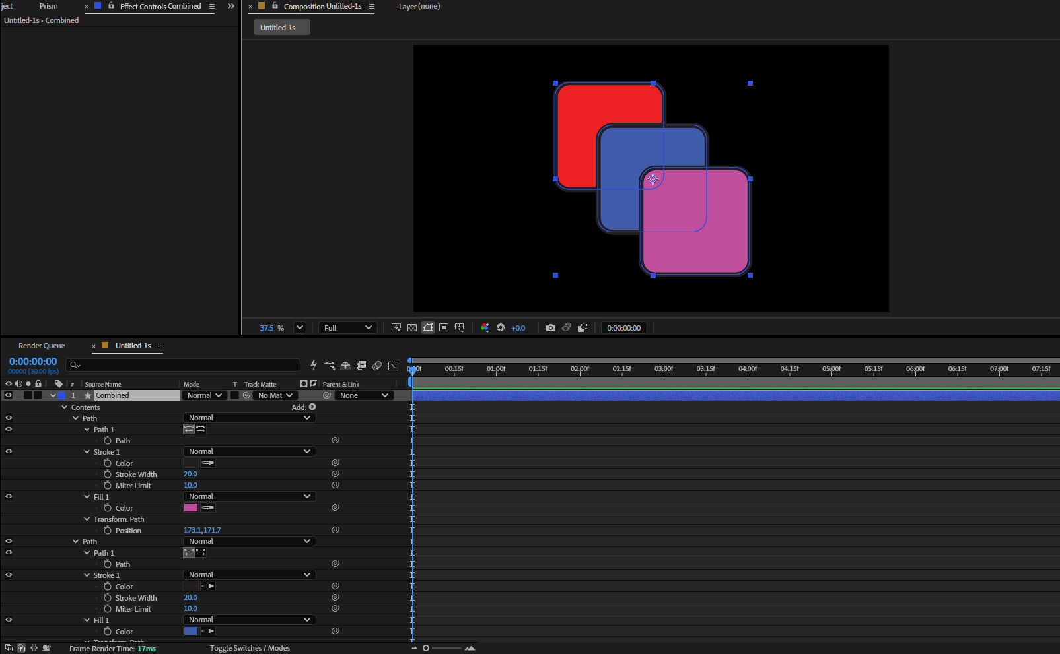1060x654 pixels.
Task: Click the stopwatch next to Position
Action: pos(108,531)
